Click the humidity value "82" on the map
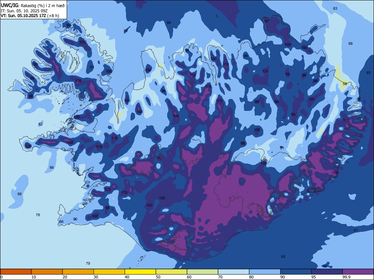The width and height of the screenshot is (374, 280). pyautogui.click(x=40, y=124)
